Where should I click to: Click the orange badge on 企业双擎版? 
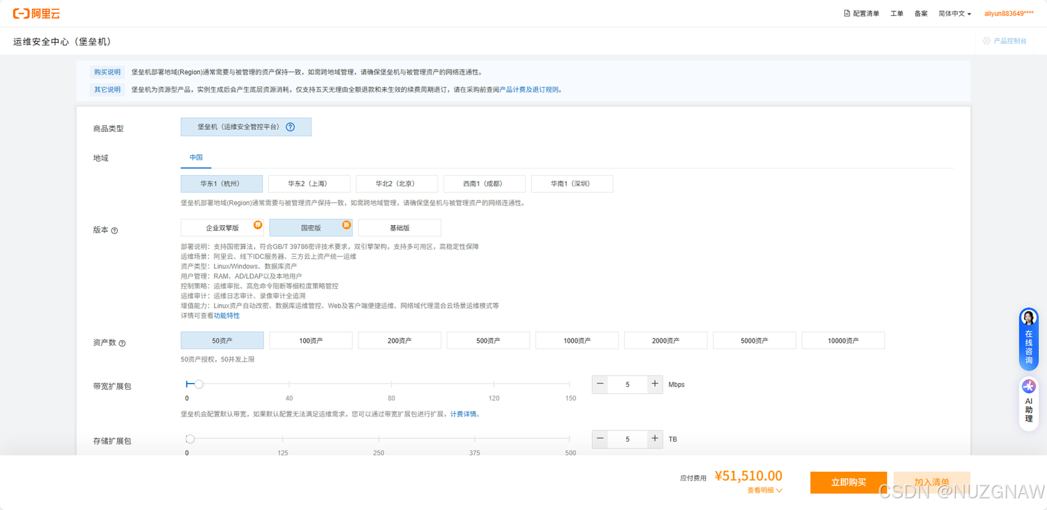coord(258,224)
